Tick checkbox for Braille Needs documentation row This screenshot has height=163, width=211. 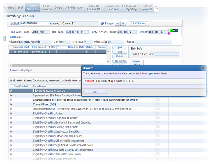158,108
